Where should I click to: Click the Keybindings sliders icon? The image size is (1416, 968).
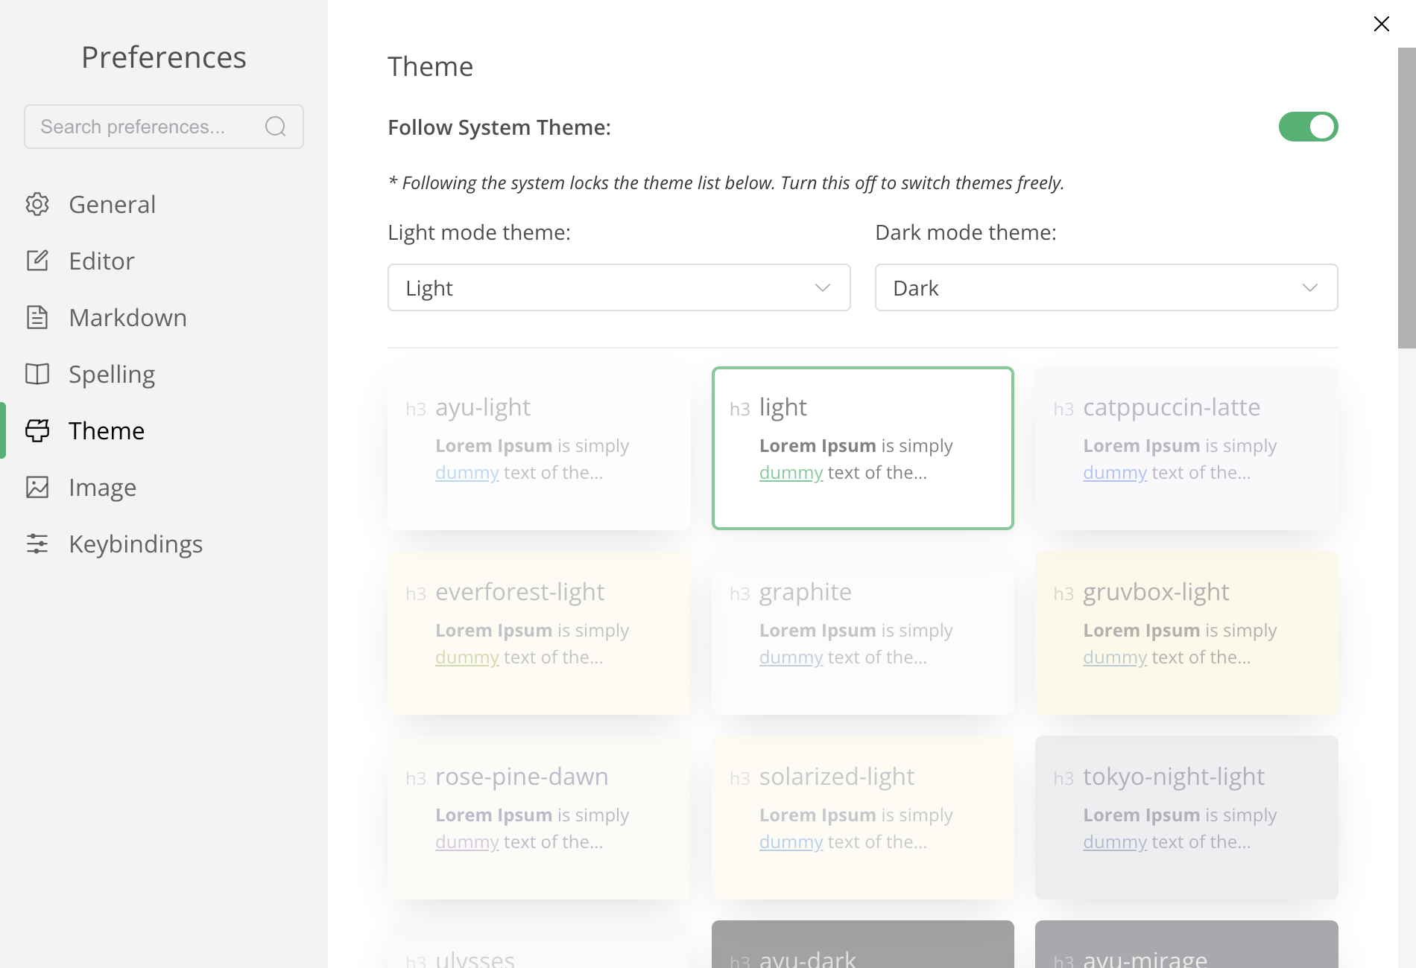point(37,544)
